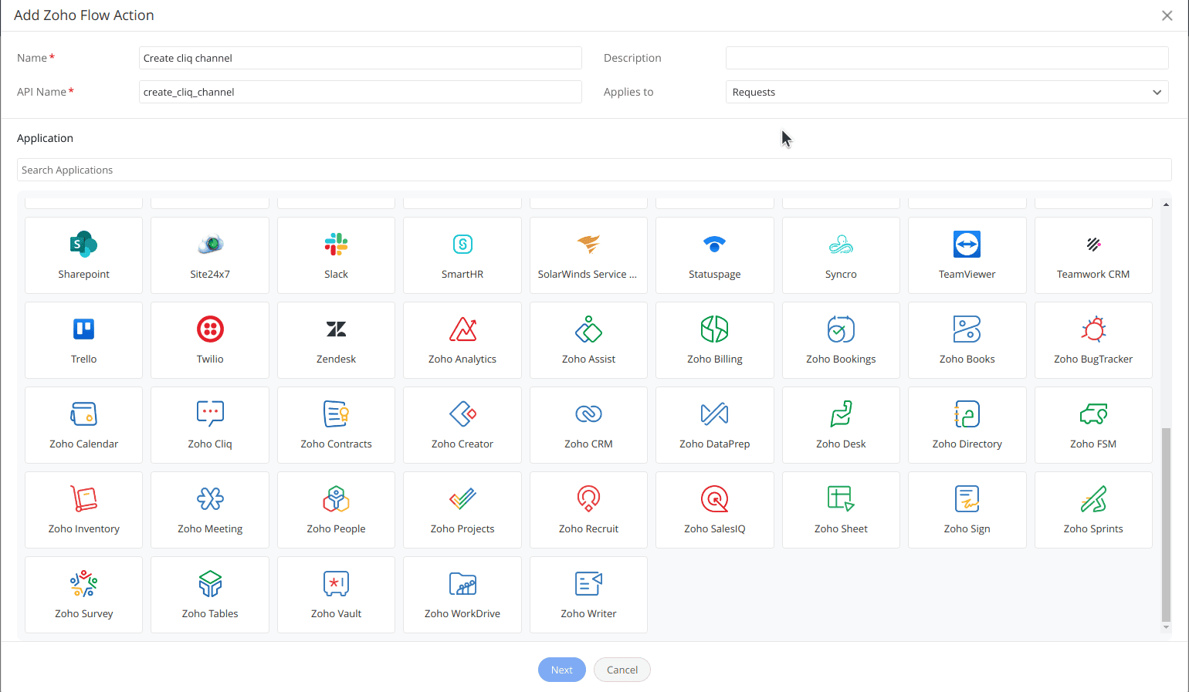The image size is (1189, 692).
Task: Select the Zoho Survey icon
Action: tap(83, 595)
